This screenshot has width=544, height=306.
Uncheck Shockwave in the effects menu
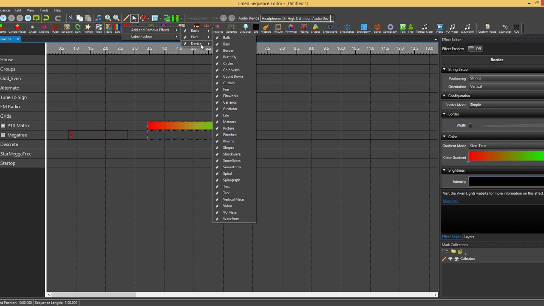(235, 154)
